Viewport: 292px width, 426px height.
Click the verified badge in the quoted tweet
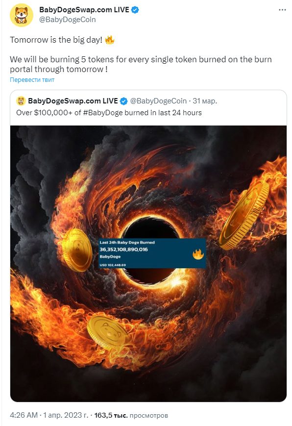coord(123,101)
